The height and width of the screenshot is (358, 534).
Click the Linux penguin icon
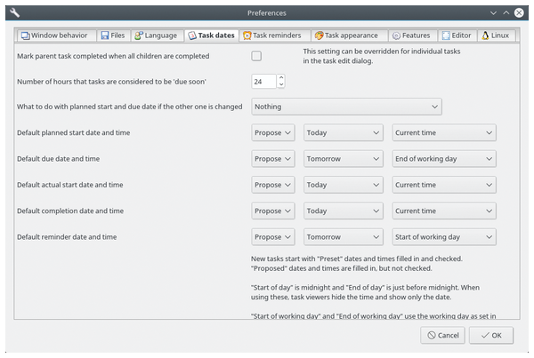click(485, 36)
